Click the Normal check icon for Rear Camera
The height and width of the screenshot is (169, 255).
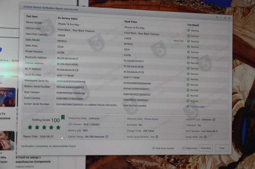coord(188,95)
